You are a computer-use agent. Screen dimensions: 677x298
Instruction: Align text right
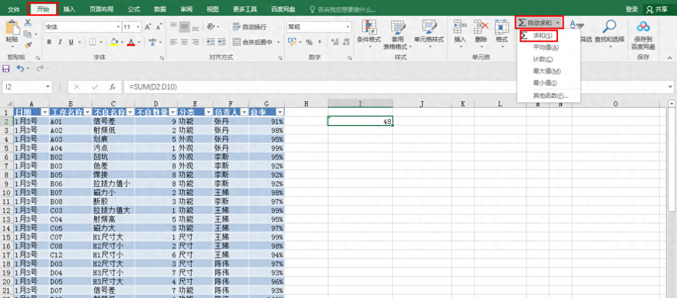click(x=195, y=42)
